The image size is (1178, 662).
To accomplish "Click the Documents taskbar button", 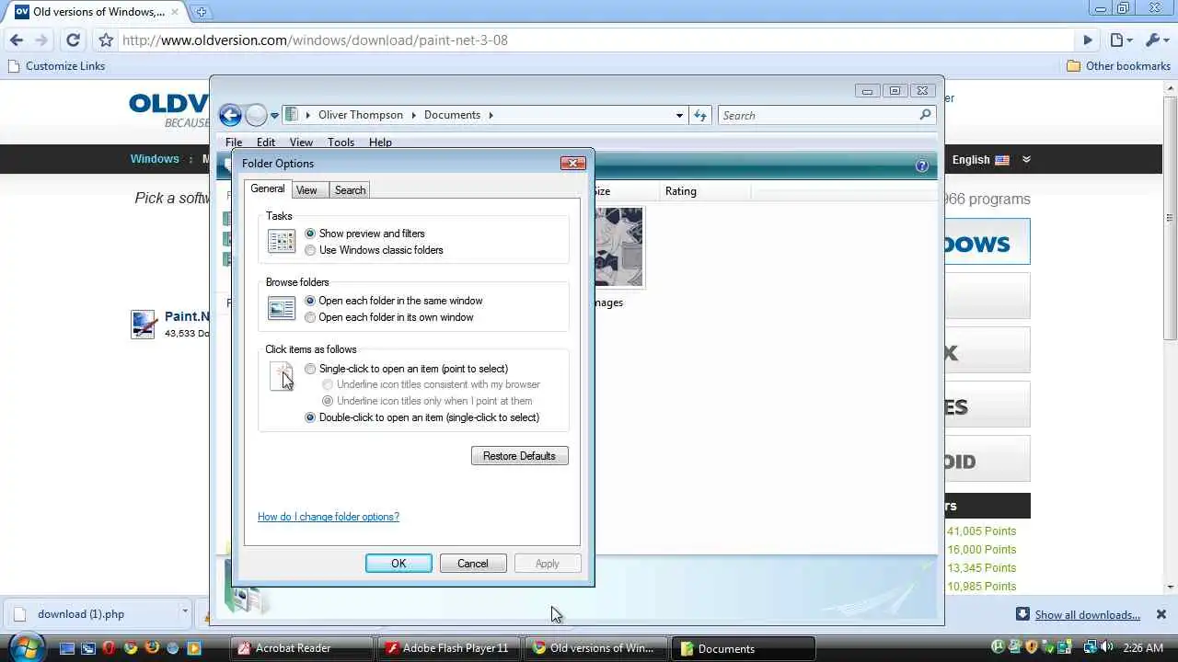I will point(744,648).
